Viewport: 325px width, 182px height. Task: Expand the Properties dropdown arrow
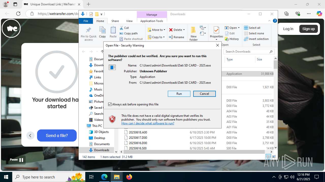coord(217,39)
